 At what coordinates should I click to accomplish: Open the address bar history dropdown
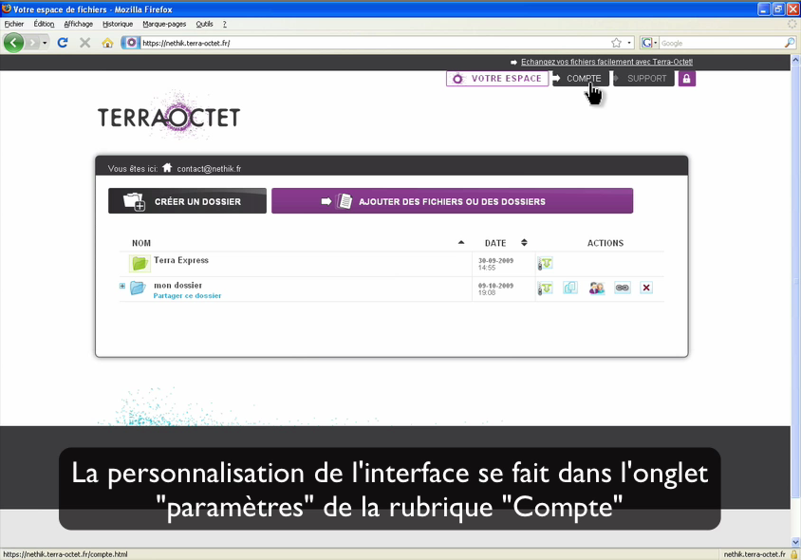point(629,43)
